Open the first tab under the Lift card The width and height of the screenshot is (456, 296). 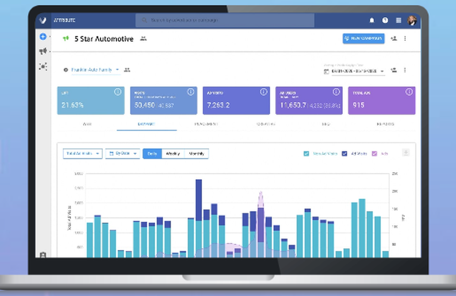pyautogui.click(x=87, y=124)
